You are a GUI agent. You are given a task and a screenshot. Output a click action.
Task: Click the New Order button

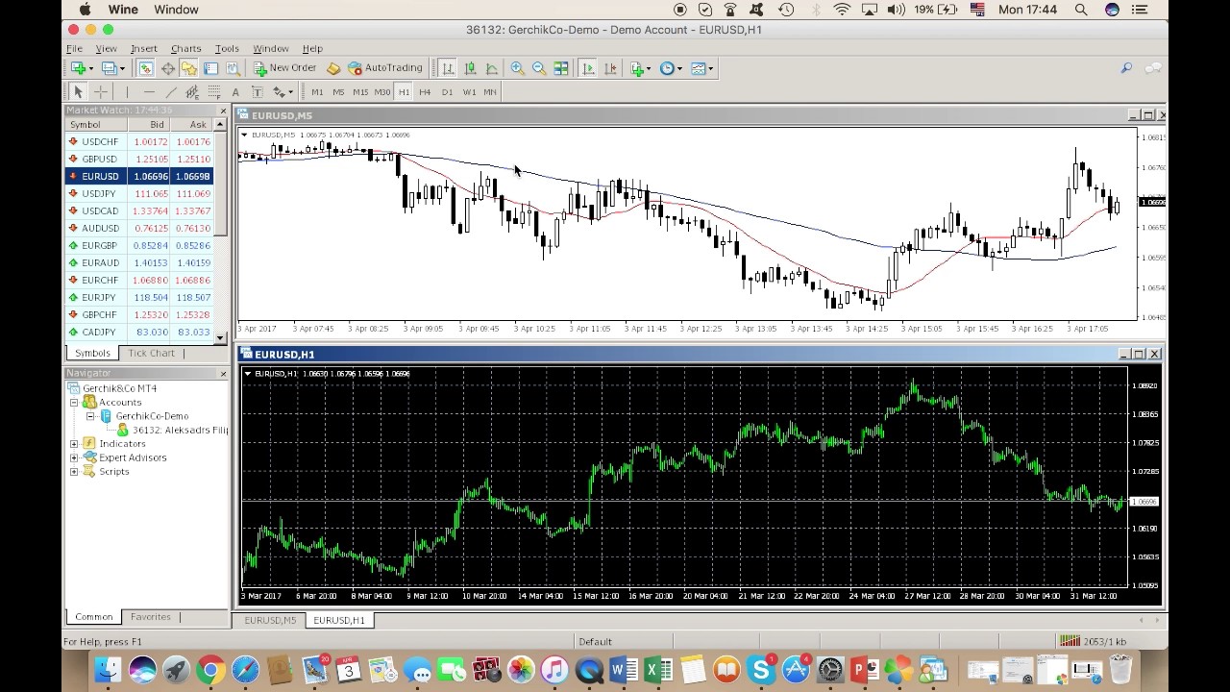click(284, 68)
